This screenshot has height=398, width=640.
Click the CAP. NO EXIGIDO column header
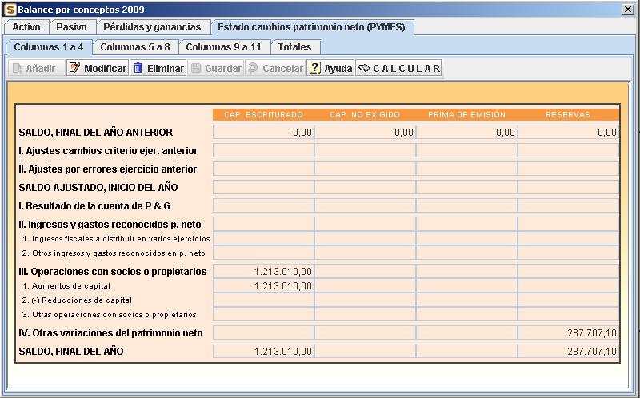[365, 115]
